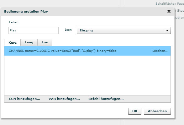Choose VAR hinzufügen... to add variable

pos(64,99)
